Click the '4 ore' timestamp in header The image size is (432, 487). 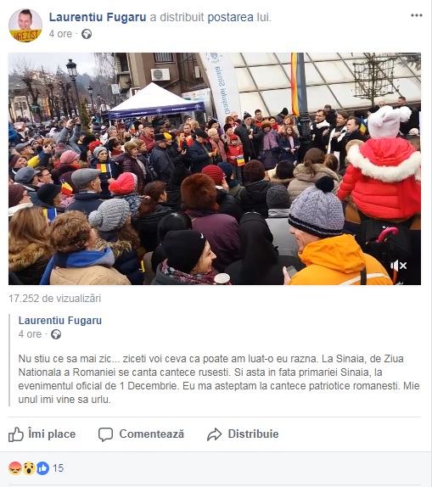coord(60,34)
